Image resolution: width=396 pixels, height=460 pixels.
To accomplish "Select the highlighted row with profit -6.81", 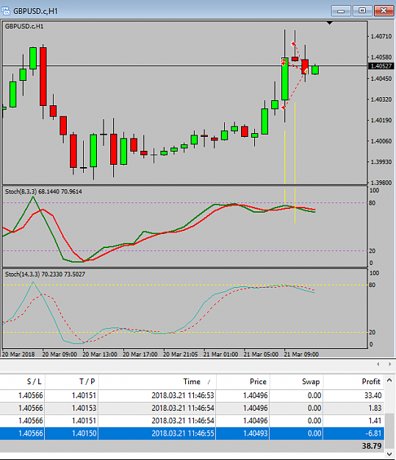I will 192,434.
